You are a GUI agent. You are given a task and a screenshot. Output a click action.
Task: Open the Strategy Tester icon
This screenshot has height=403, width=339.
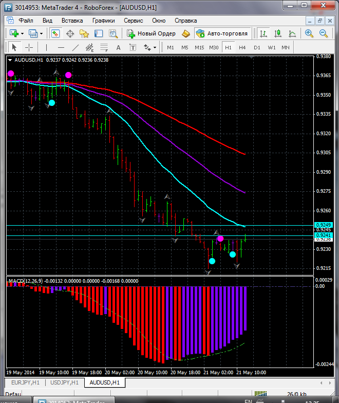[113, 33]
